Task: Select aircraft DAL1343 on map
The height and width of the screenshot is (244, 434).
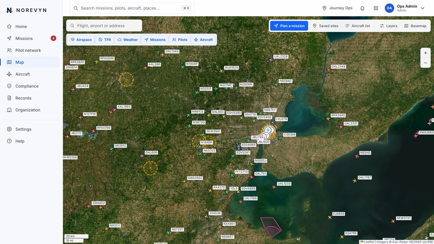Action: [x=162, y=55]
